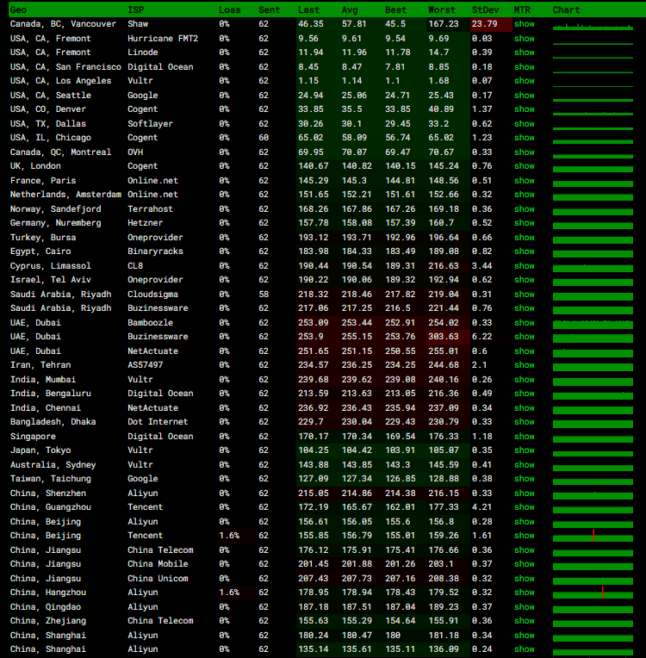Click show for Iran, Tehran AS57497
This screenshot has width=646, height=658.
(x=525, y=365)
